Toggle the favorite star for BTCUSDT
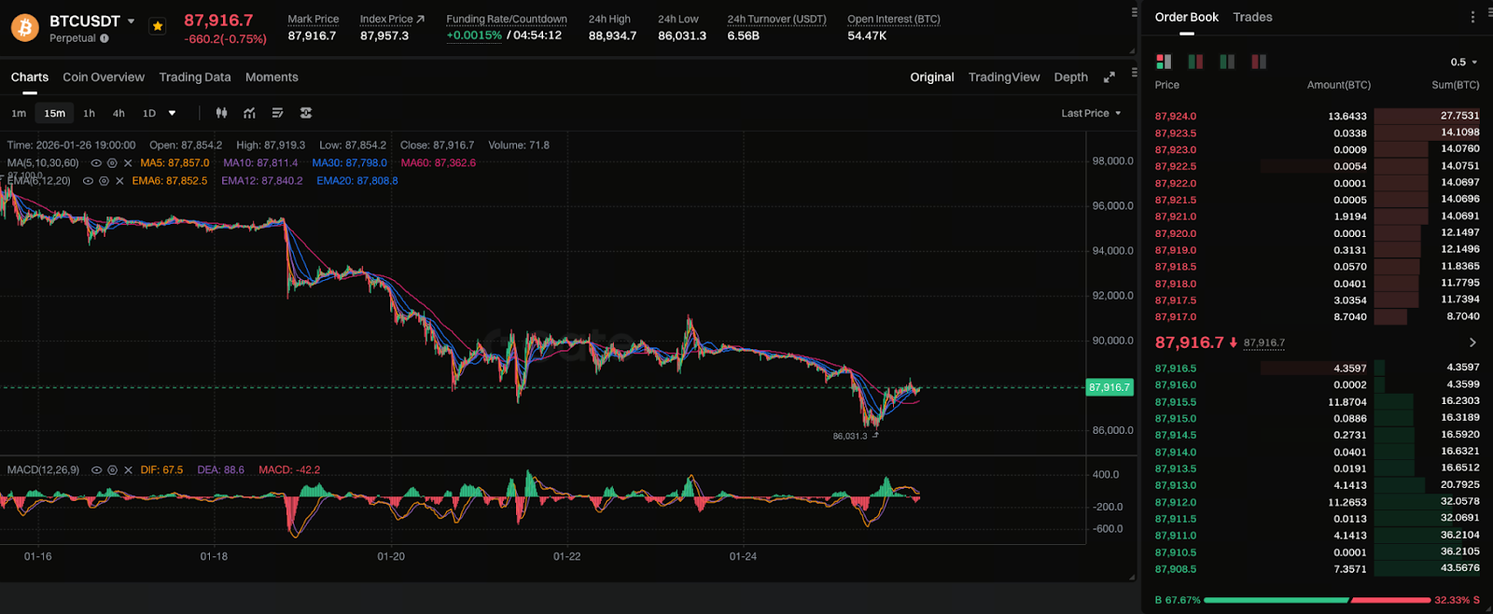Viewport: 1493px width, 614px height. [x=158, y=26]
